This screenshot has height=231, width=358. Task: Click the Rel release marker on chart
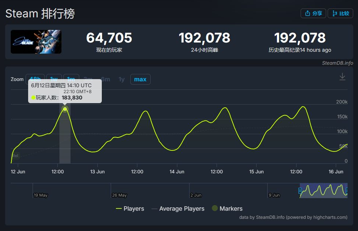[16, 156]
